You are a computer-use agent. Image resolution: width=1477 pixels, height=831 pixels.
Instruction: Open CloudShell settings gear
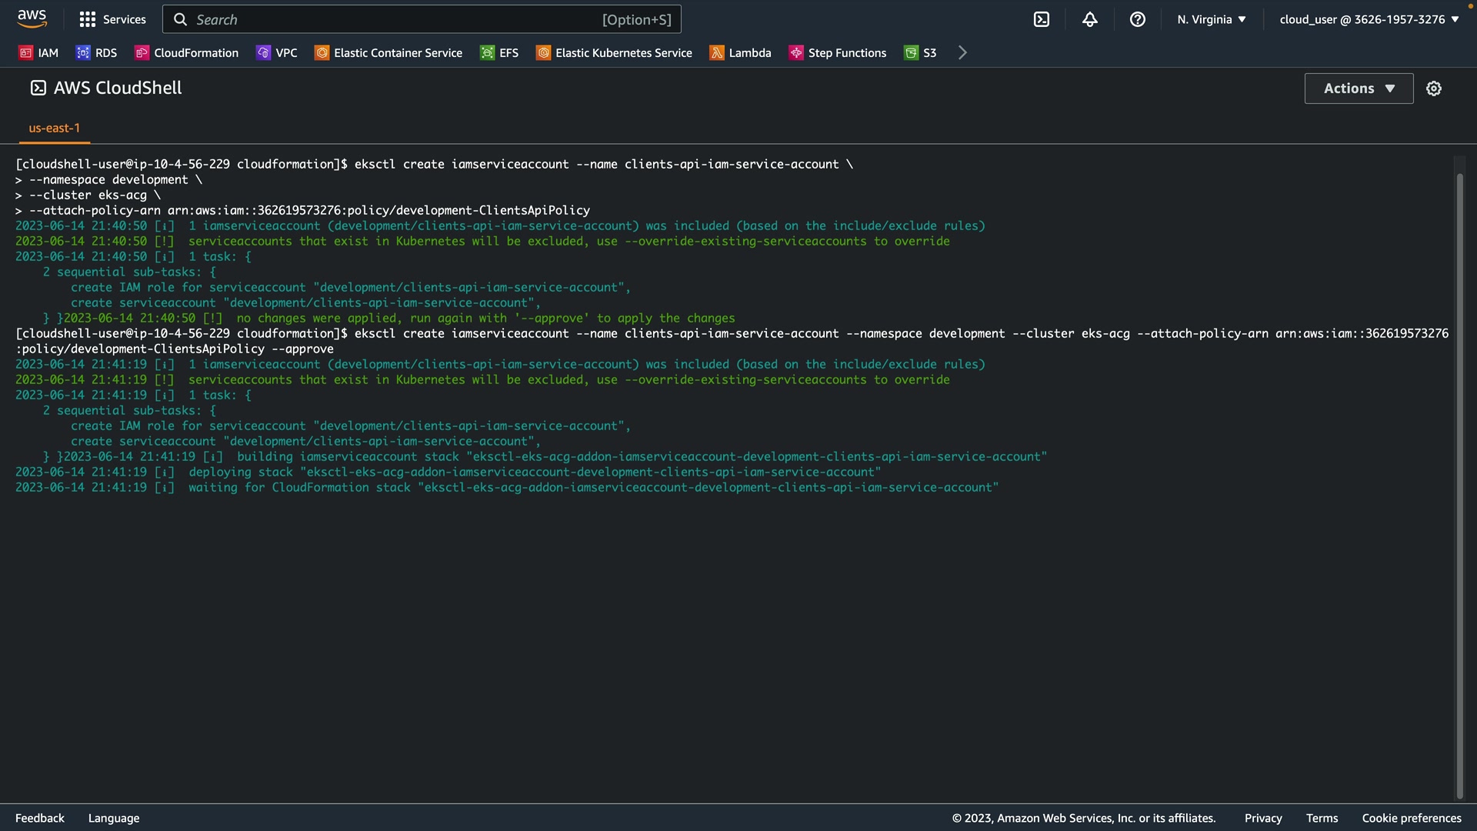click(x=1433, y=88)
